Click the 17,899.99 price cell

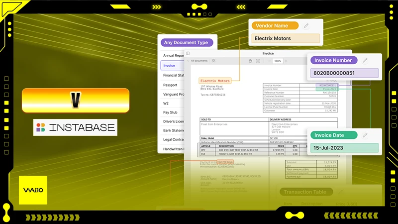tap(278, 150)
